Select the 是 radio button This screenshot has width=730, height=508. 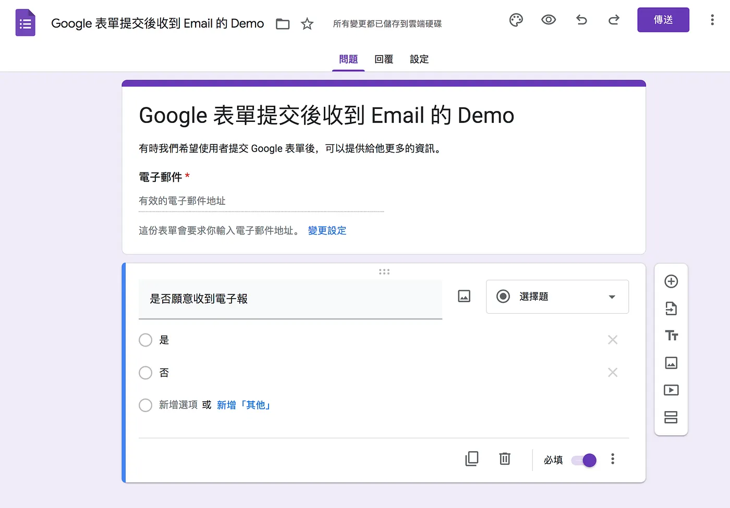[x=145, y=340]
